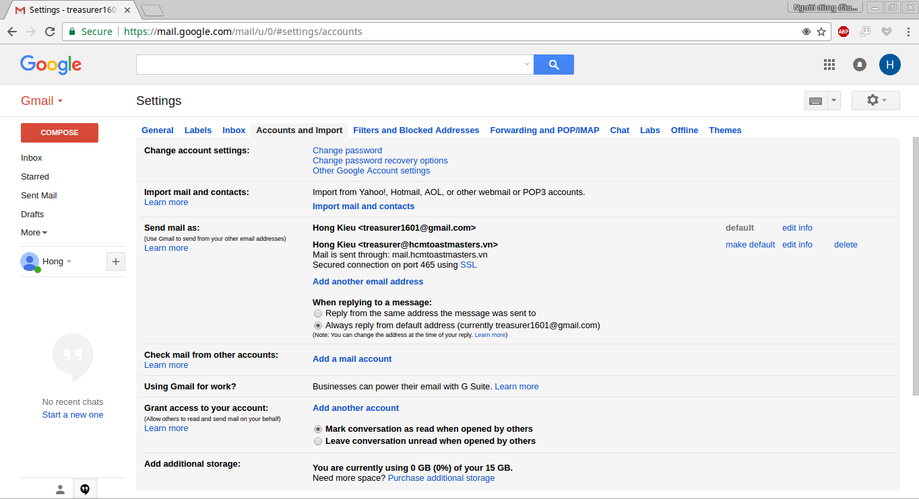Switch to the Inbox settings tab
The width and height of the screenshot is (919, 499).
(x=234, y=130)
